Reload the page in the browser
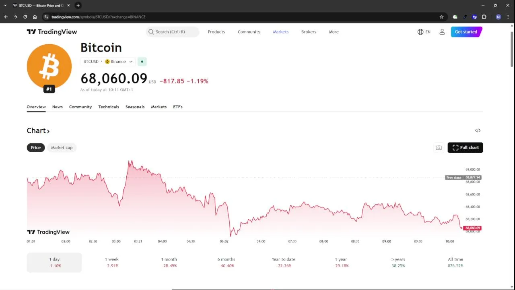The height and width of the screenshot is (290, 515). 25,17
